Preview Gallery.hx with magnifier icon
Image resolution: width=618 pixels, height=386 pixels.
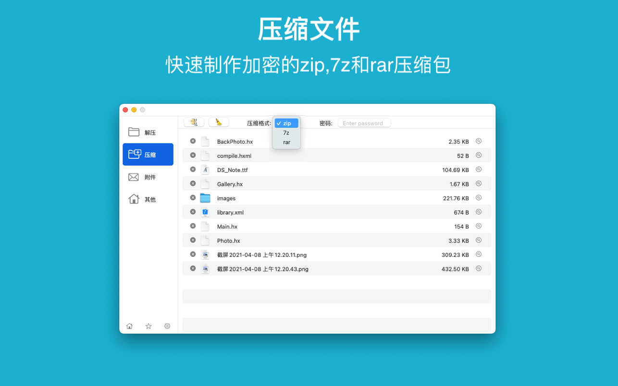479,183
